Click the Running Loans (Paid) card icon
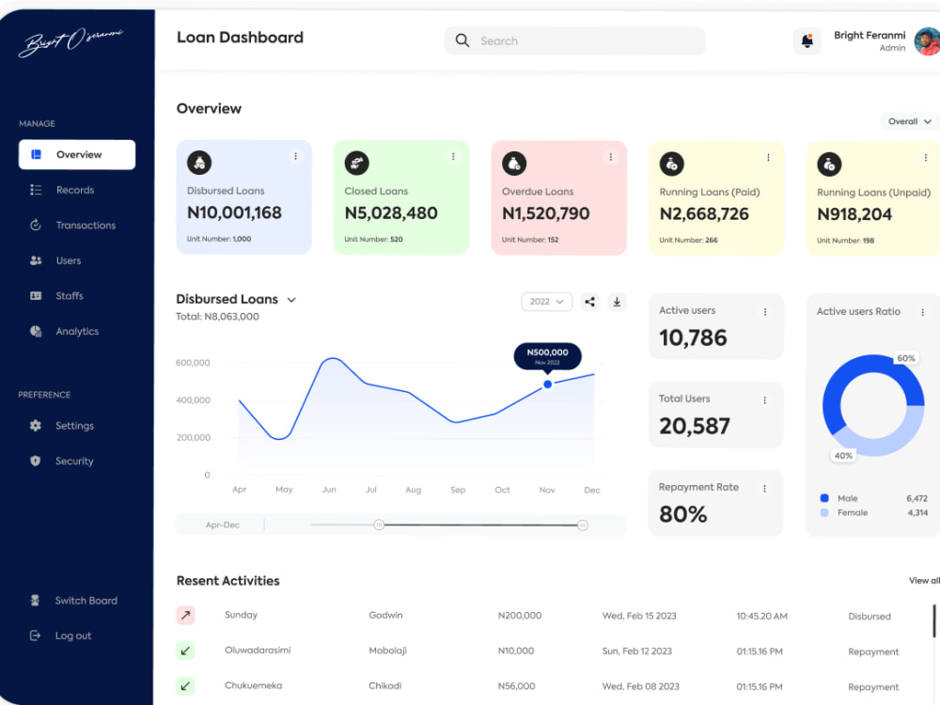 coord(672,164)
